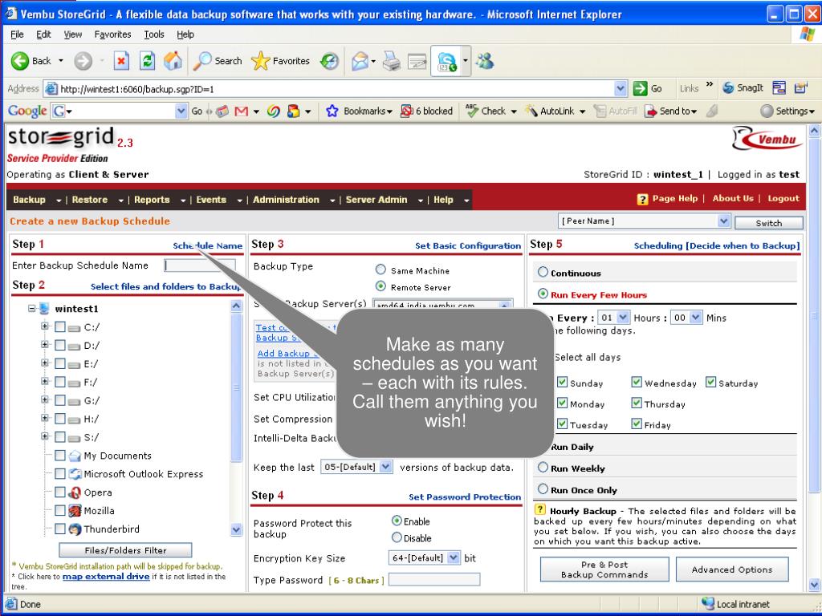Select the Run Once Only option
This screenshot has height=616, width=822.
click(x=543, y=489)
